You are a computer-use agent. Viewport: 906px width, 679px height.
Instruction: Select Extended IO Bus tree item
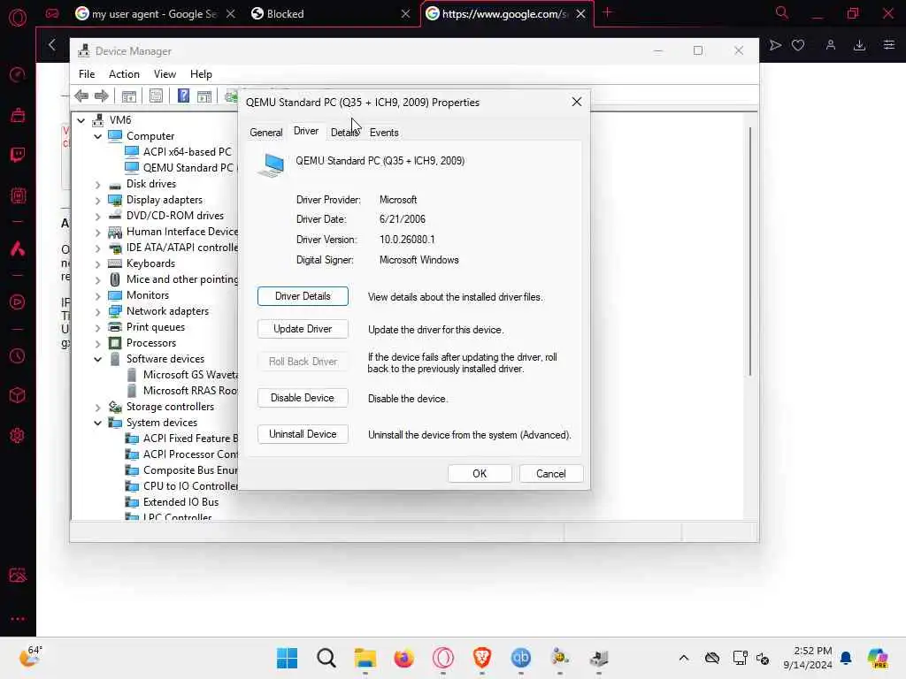click(x=180, y=502)
